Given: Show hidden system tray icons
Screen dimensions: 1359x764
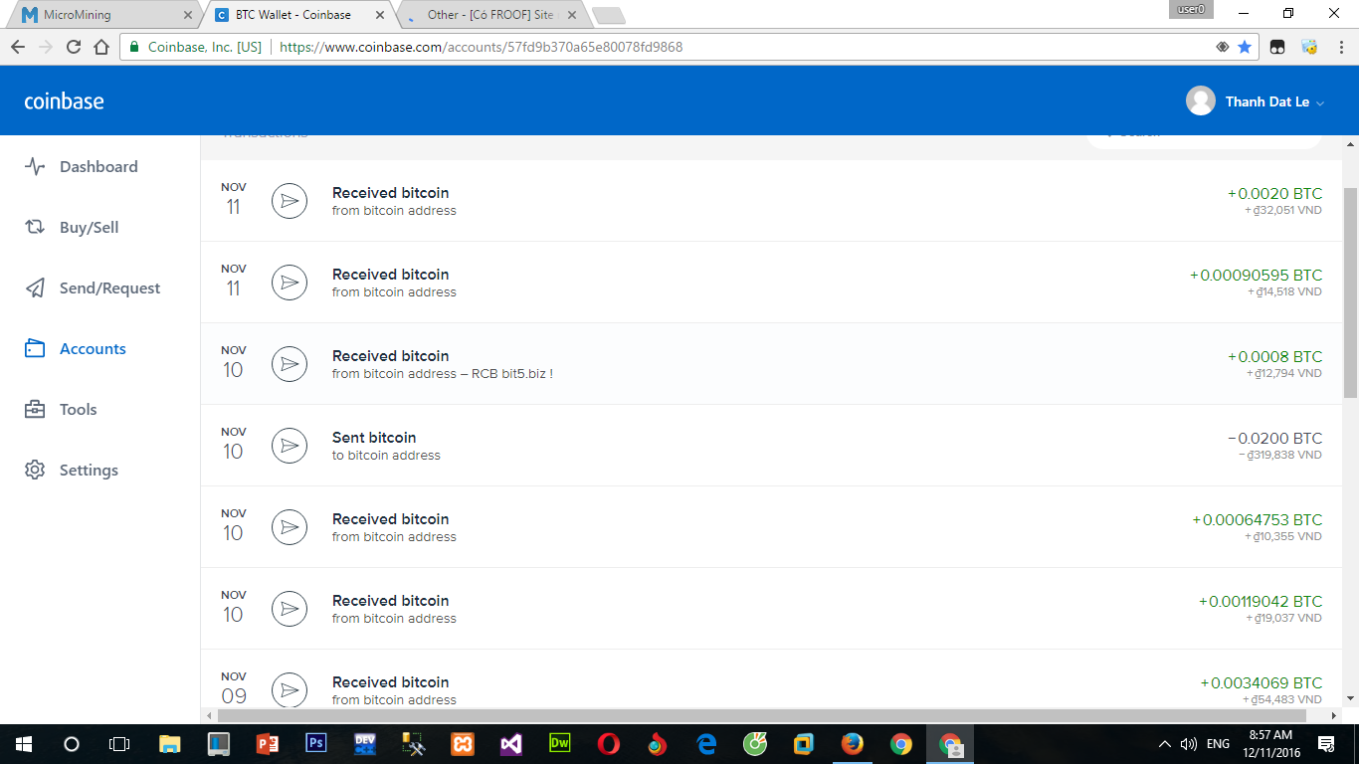Looking at the screenshot, I should click(x=1165, y=744).
